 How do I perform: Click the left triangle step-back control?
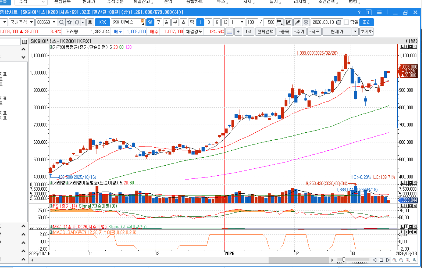click(375, 260)
